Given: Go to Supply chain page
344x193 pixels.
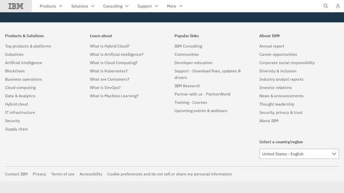Looking at the screenshot, I should point(16,129).
